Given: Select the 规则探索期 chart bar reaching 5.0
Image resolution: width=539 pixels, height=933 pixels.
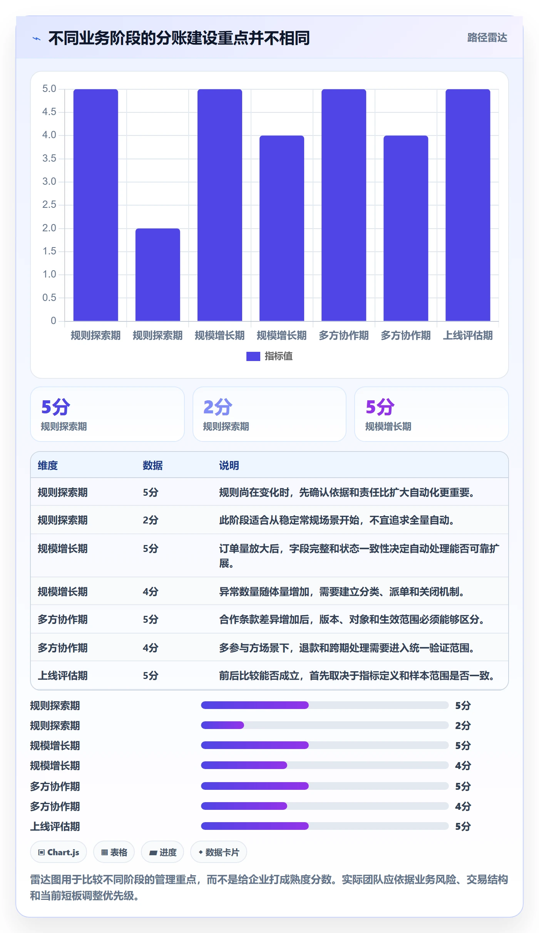Looking at the screenshot, I should click(x=95, y=205).
